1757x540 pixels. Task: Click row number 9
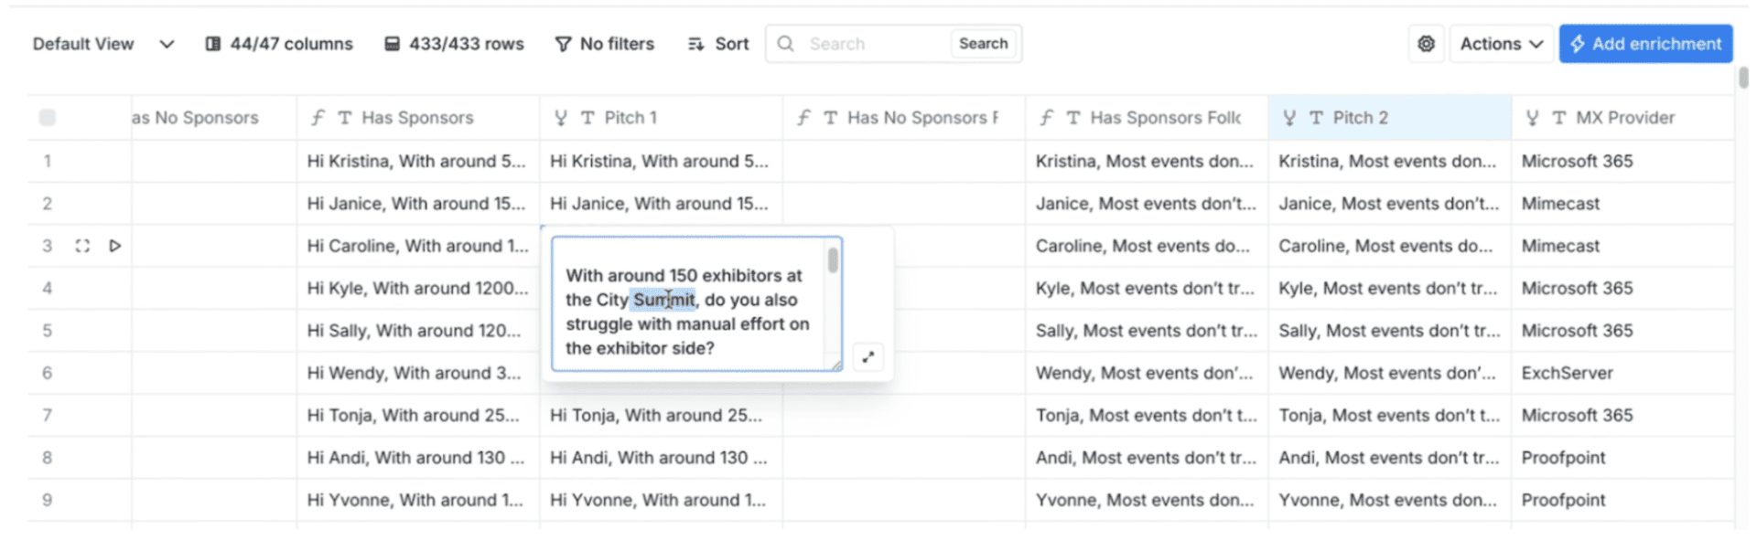click(x=47, y=501)
